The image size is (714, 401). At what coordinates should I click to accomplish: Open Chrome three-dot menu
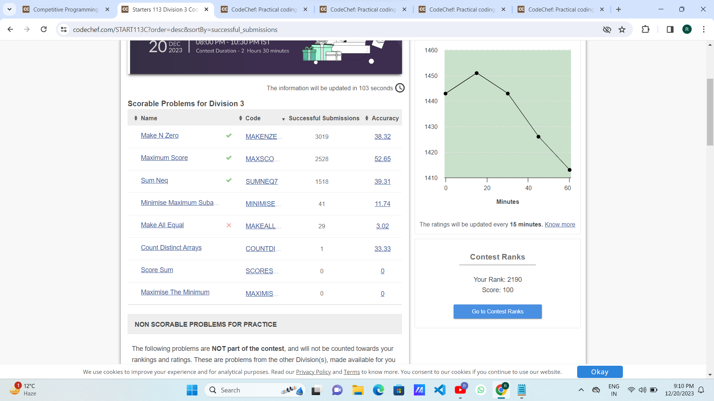(x=704, y=29)
